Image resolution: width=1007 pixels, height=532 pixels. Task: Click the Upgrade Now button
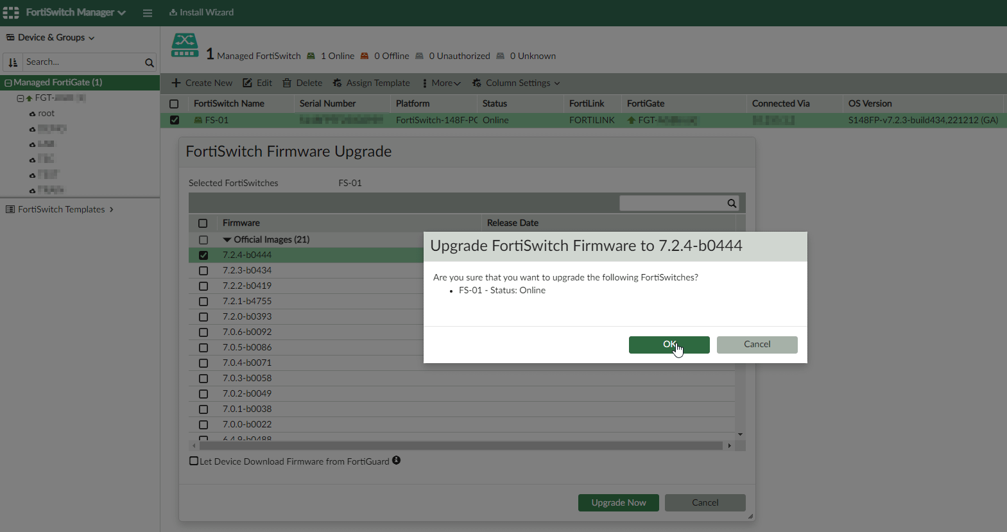point(619,502)
